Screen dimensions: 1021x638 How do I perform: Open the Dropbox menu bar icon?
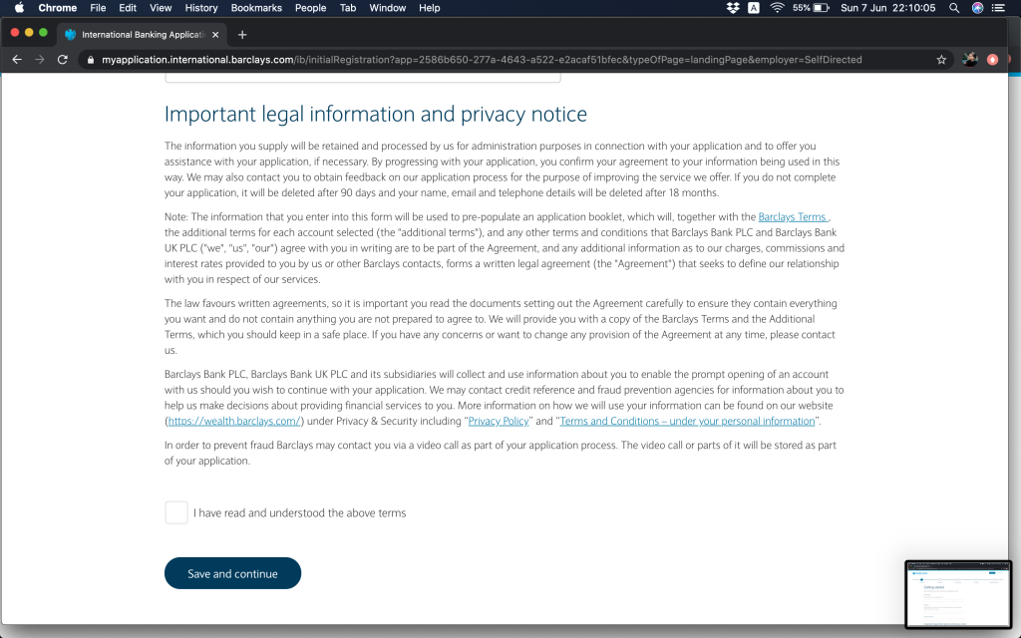click(x=733, y=8)
